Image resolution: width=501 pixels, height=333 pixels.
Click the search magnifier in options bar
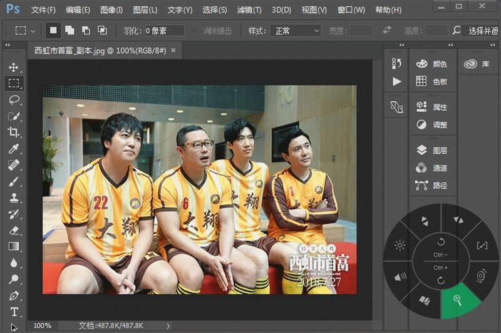(457, 31)
